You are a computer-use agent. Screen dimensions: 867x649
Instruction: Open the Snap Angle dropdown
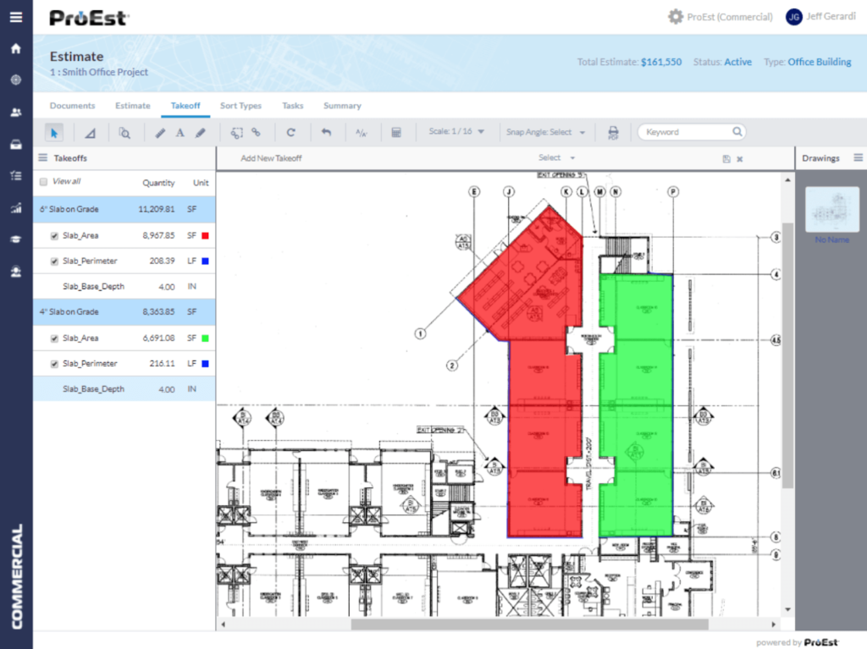tap(546, 132)
